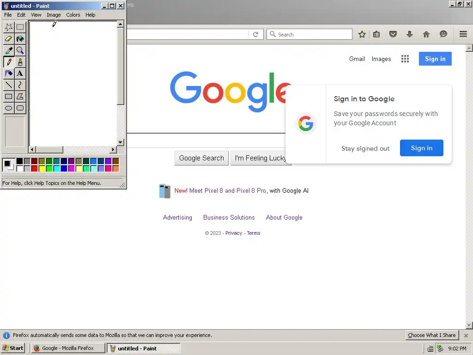Open the About Google link
473x355 pixels.
[284, 217]
